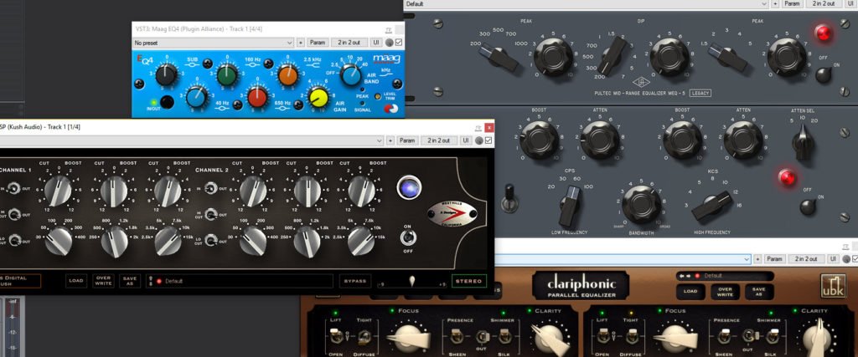Click the Clariphonic preset previous/next arrows
The width and height of the screenshot is (858, 357).
(684, 276)
